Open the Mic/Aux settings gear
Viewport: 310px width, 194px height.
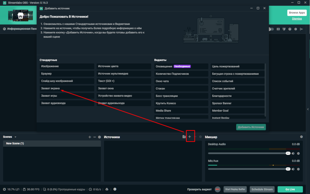pyautogui.click(x=298, y=169)
